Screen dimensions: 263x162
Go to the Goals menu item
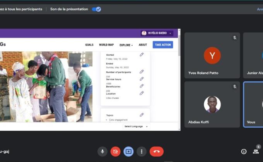pyautogui.click(x=89, y=45)
